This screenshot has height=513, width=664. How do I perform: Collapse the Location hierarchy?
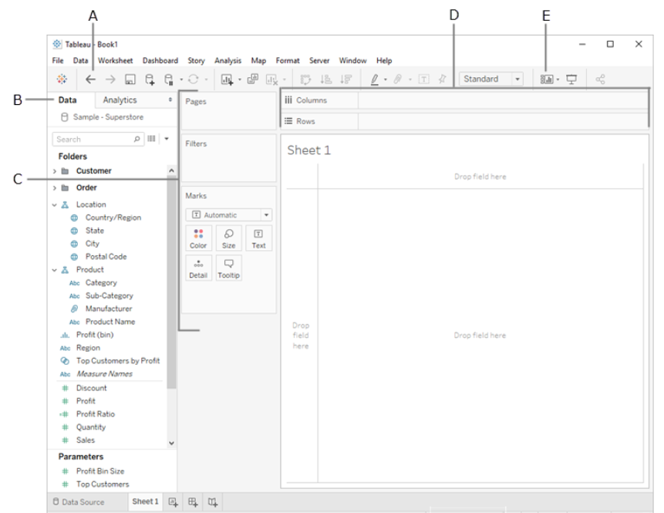[55, 205]
